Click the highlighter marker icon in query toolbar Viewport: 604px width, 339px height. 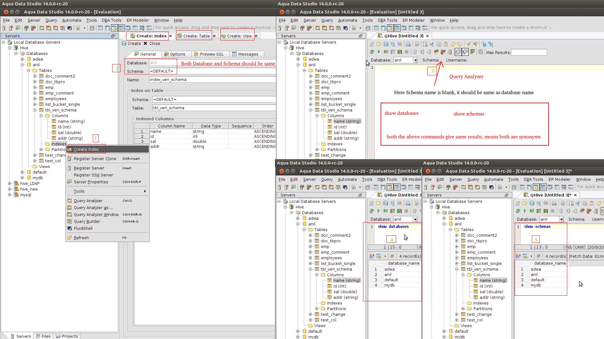pyautogui.click(x=468, y=44)
